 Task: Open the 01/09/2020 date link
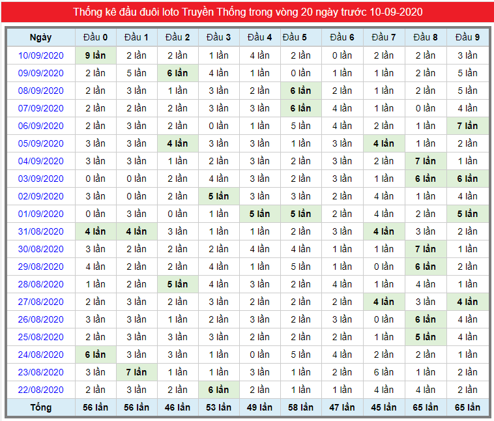(x=41, y=214)
